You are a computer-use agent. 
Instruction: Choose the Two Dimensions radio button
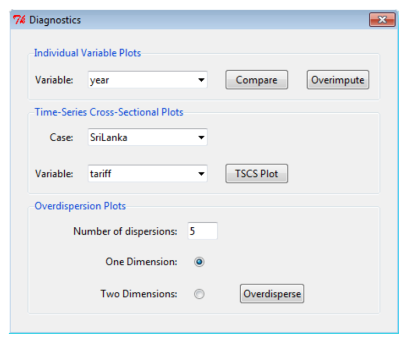199,294
